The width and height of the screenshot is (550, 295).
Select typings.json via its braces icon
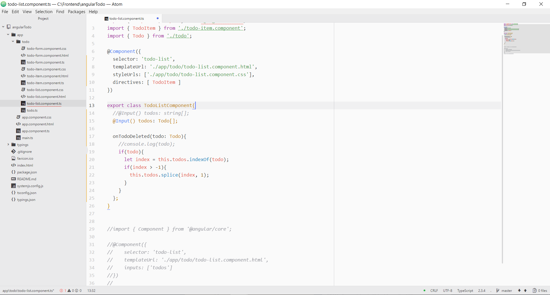[13, 199]
